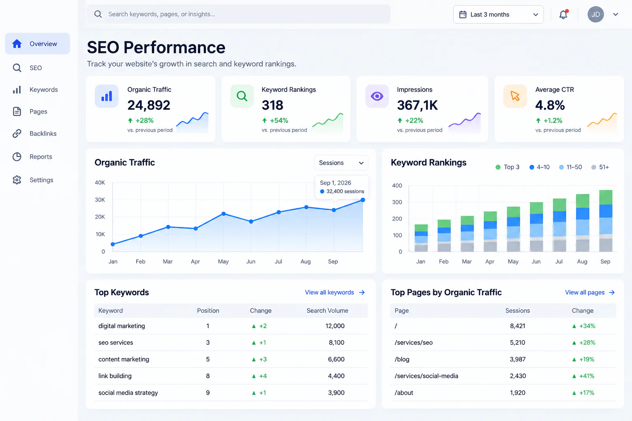632x421 pixels.
Task: Expand the user account menu chevron
Action: [x=616, y=14]
